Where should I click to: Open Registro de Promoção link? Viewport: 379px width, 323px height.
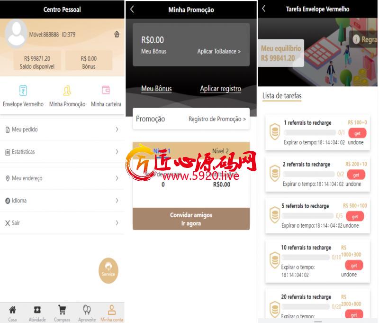point(217,119)
